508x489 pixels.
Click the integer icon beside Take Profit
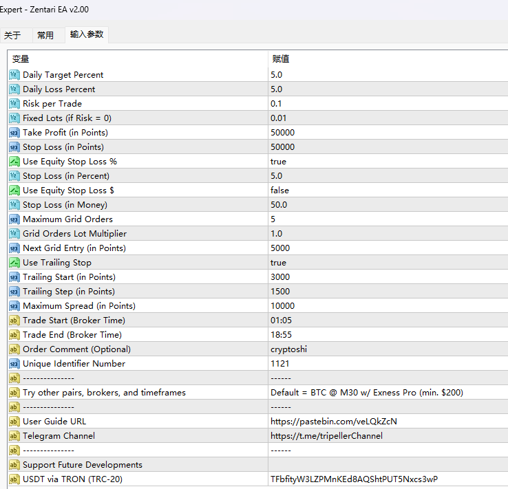[x=14, y=132]
